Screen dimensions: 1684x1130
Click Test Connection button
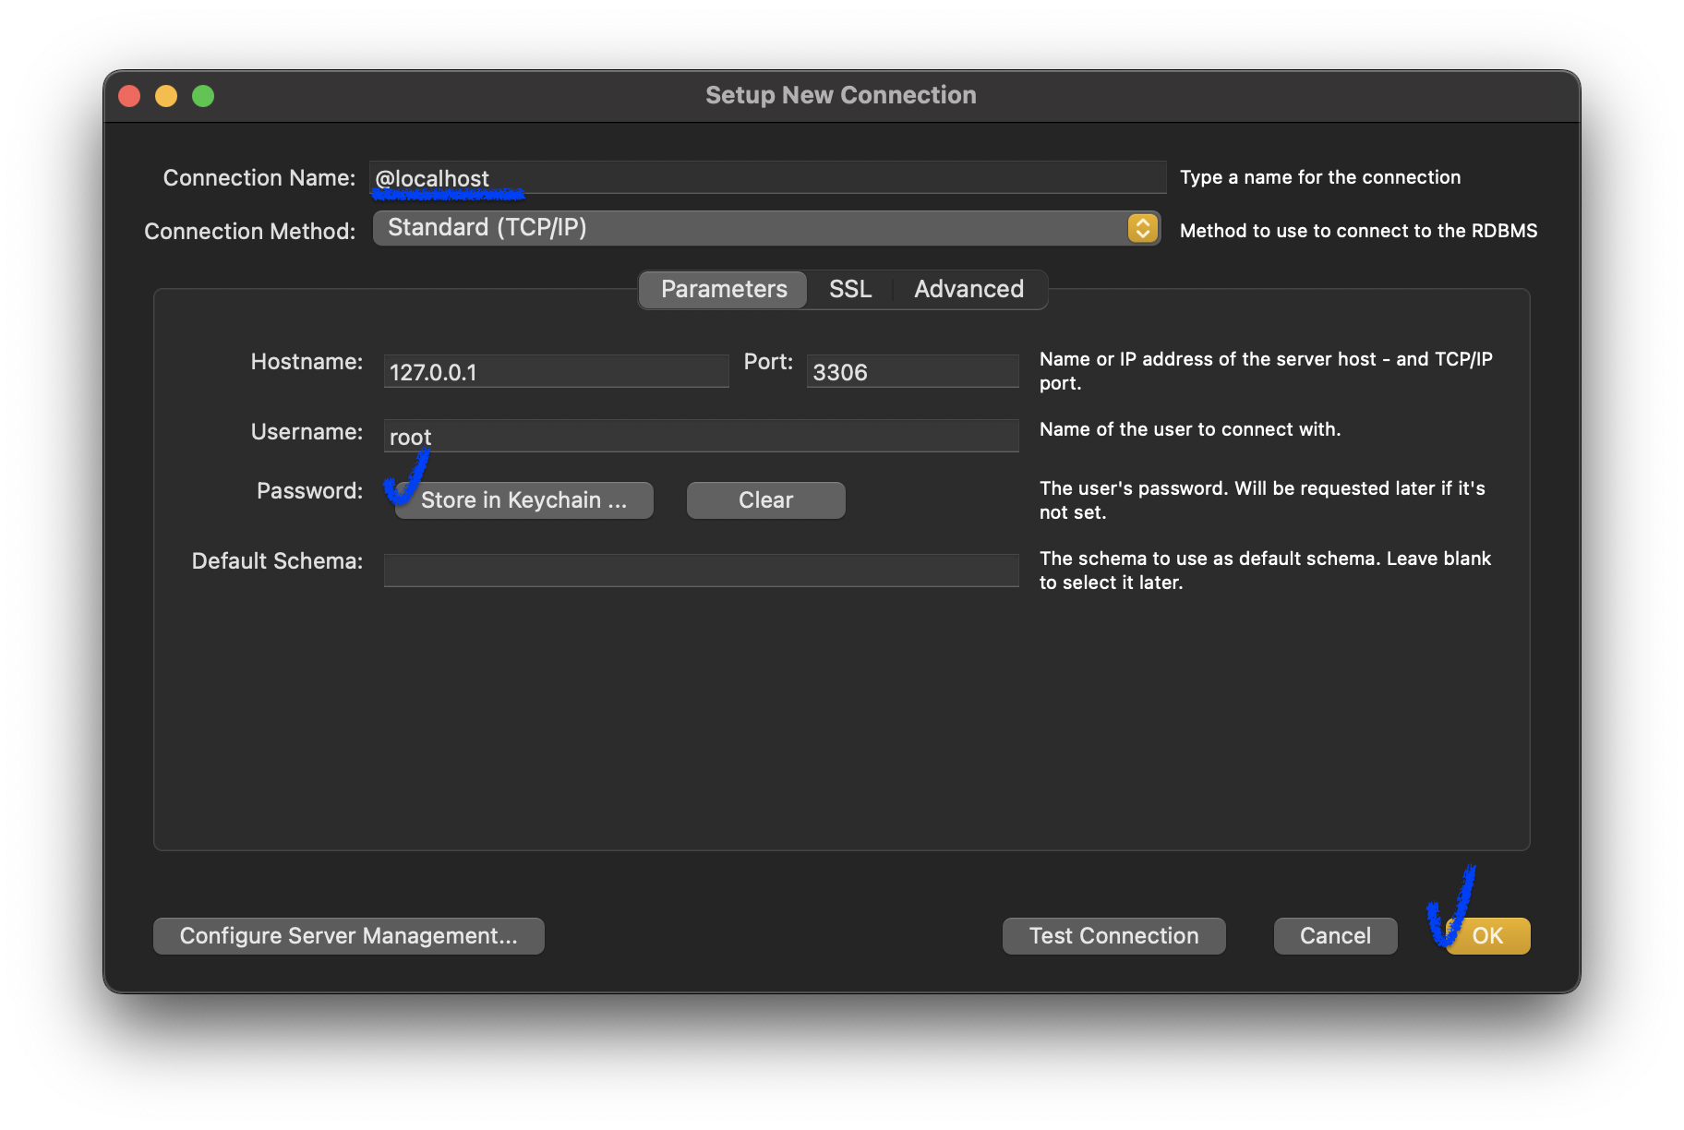(1113, 936)
